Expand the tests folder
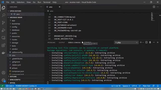Viewport: 161px width, 90px height. click(26, 46)
